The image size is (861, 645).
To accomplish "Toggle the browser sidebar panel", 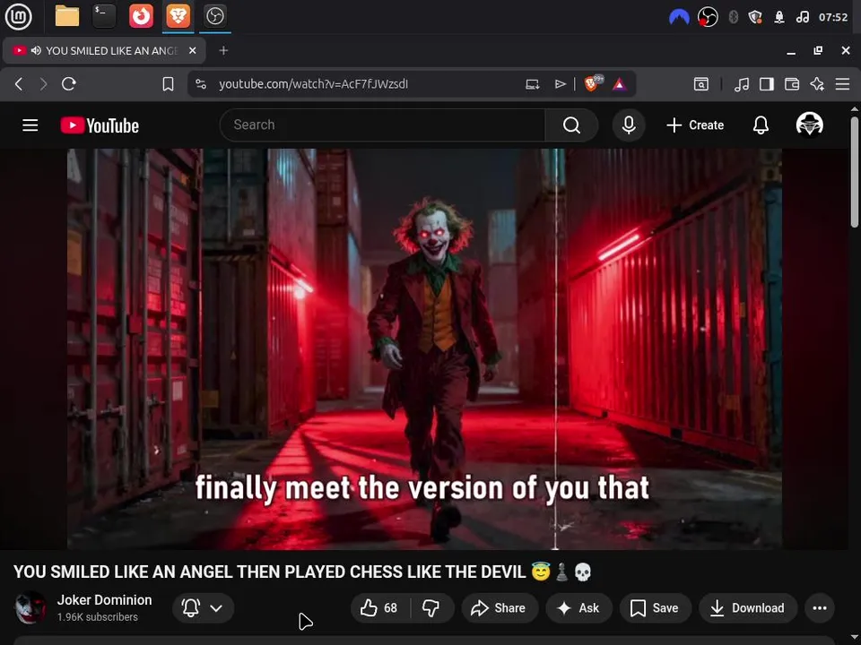I will [x=767, y=84].
